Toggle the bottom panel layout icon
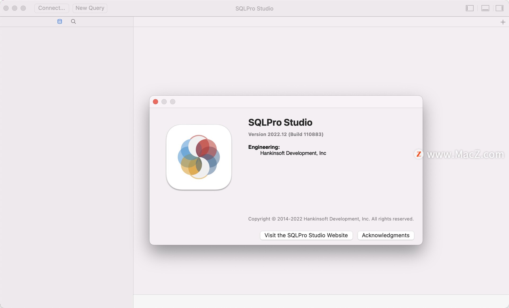The width and height of the screenshot is (509, 308). 485,8
